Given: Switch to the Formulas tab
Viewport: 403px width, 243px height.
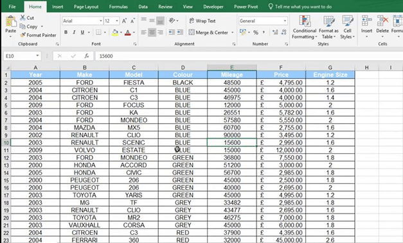Looking at the screenshot, I should pyautogui.click(x=118, y=6).
